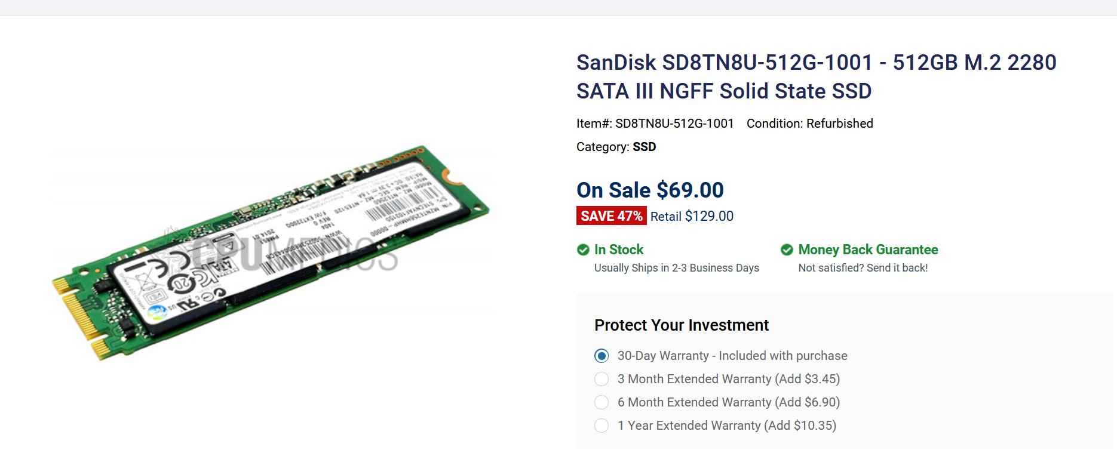The image size is (1117, 456).
Task: Click the Item# SD8TN8U-512G-1001 text
Action: click(x=655, y=124)
